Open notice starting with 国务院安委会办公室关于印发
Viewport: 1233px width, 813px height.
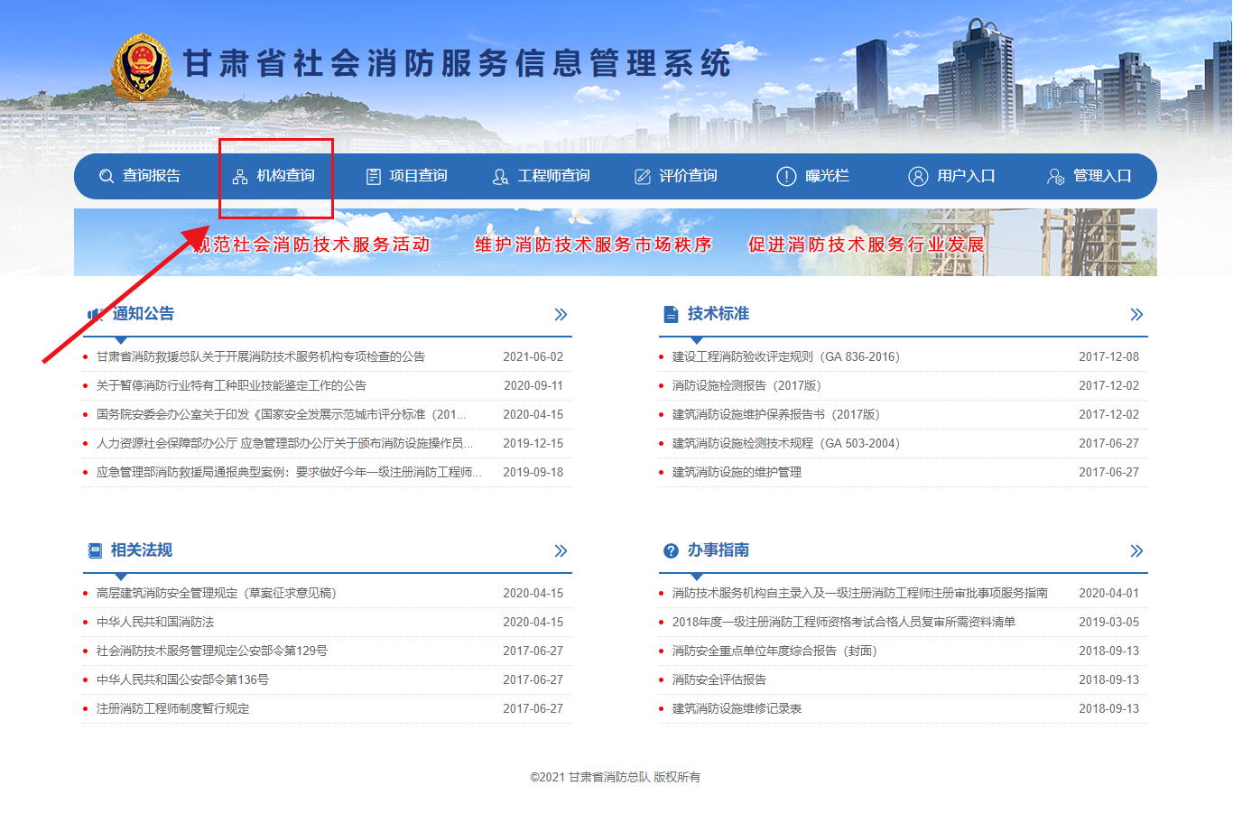[x=282, y=415]
